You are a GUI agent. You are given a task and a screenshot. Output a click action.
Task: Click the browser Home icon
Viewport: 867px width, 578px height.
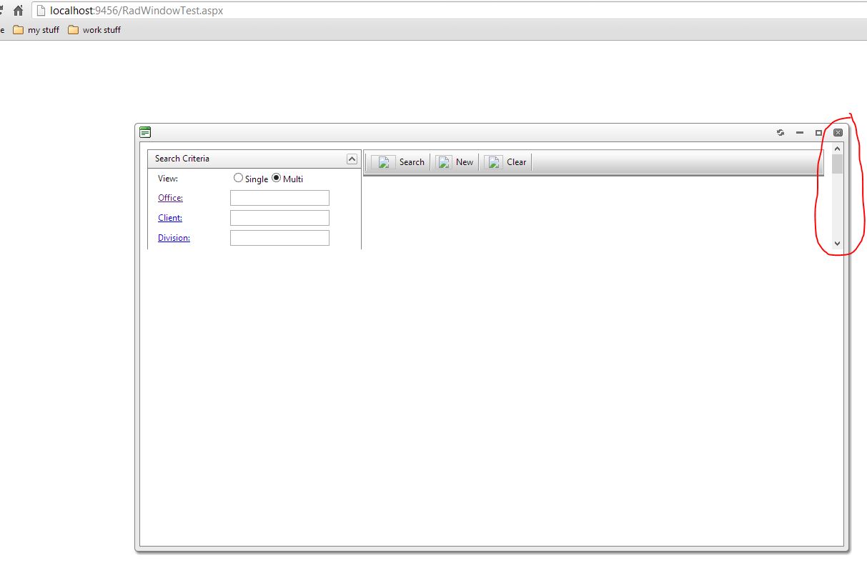[19, 11]
